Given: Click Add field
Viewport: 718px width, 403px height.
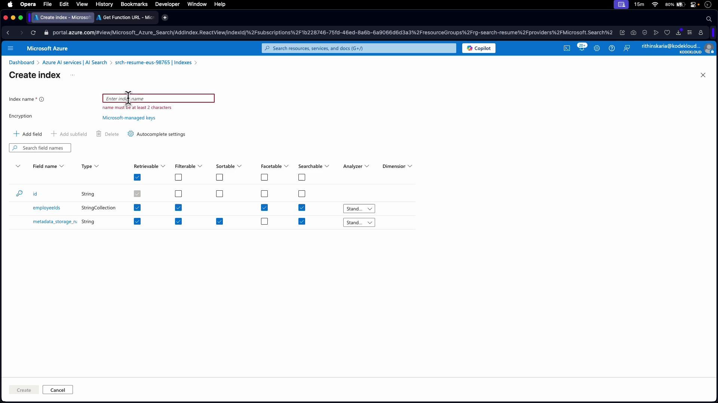Looking at the screenshot, I should [28, 134].
